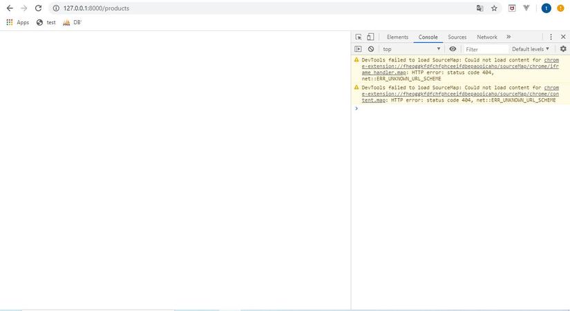This screenshot has height=311, width=570.
Task: Click the forward navigation arrow
Action: coord(24,8)
